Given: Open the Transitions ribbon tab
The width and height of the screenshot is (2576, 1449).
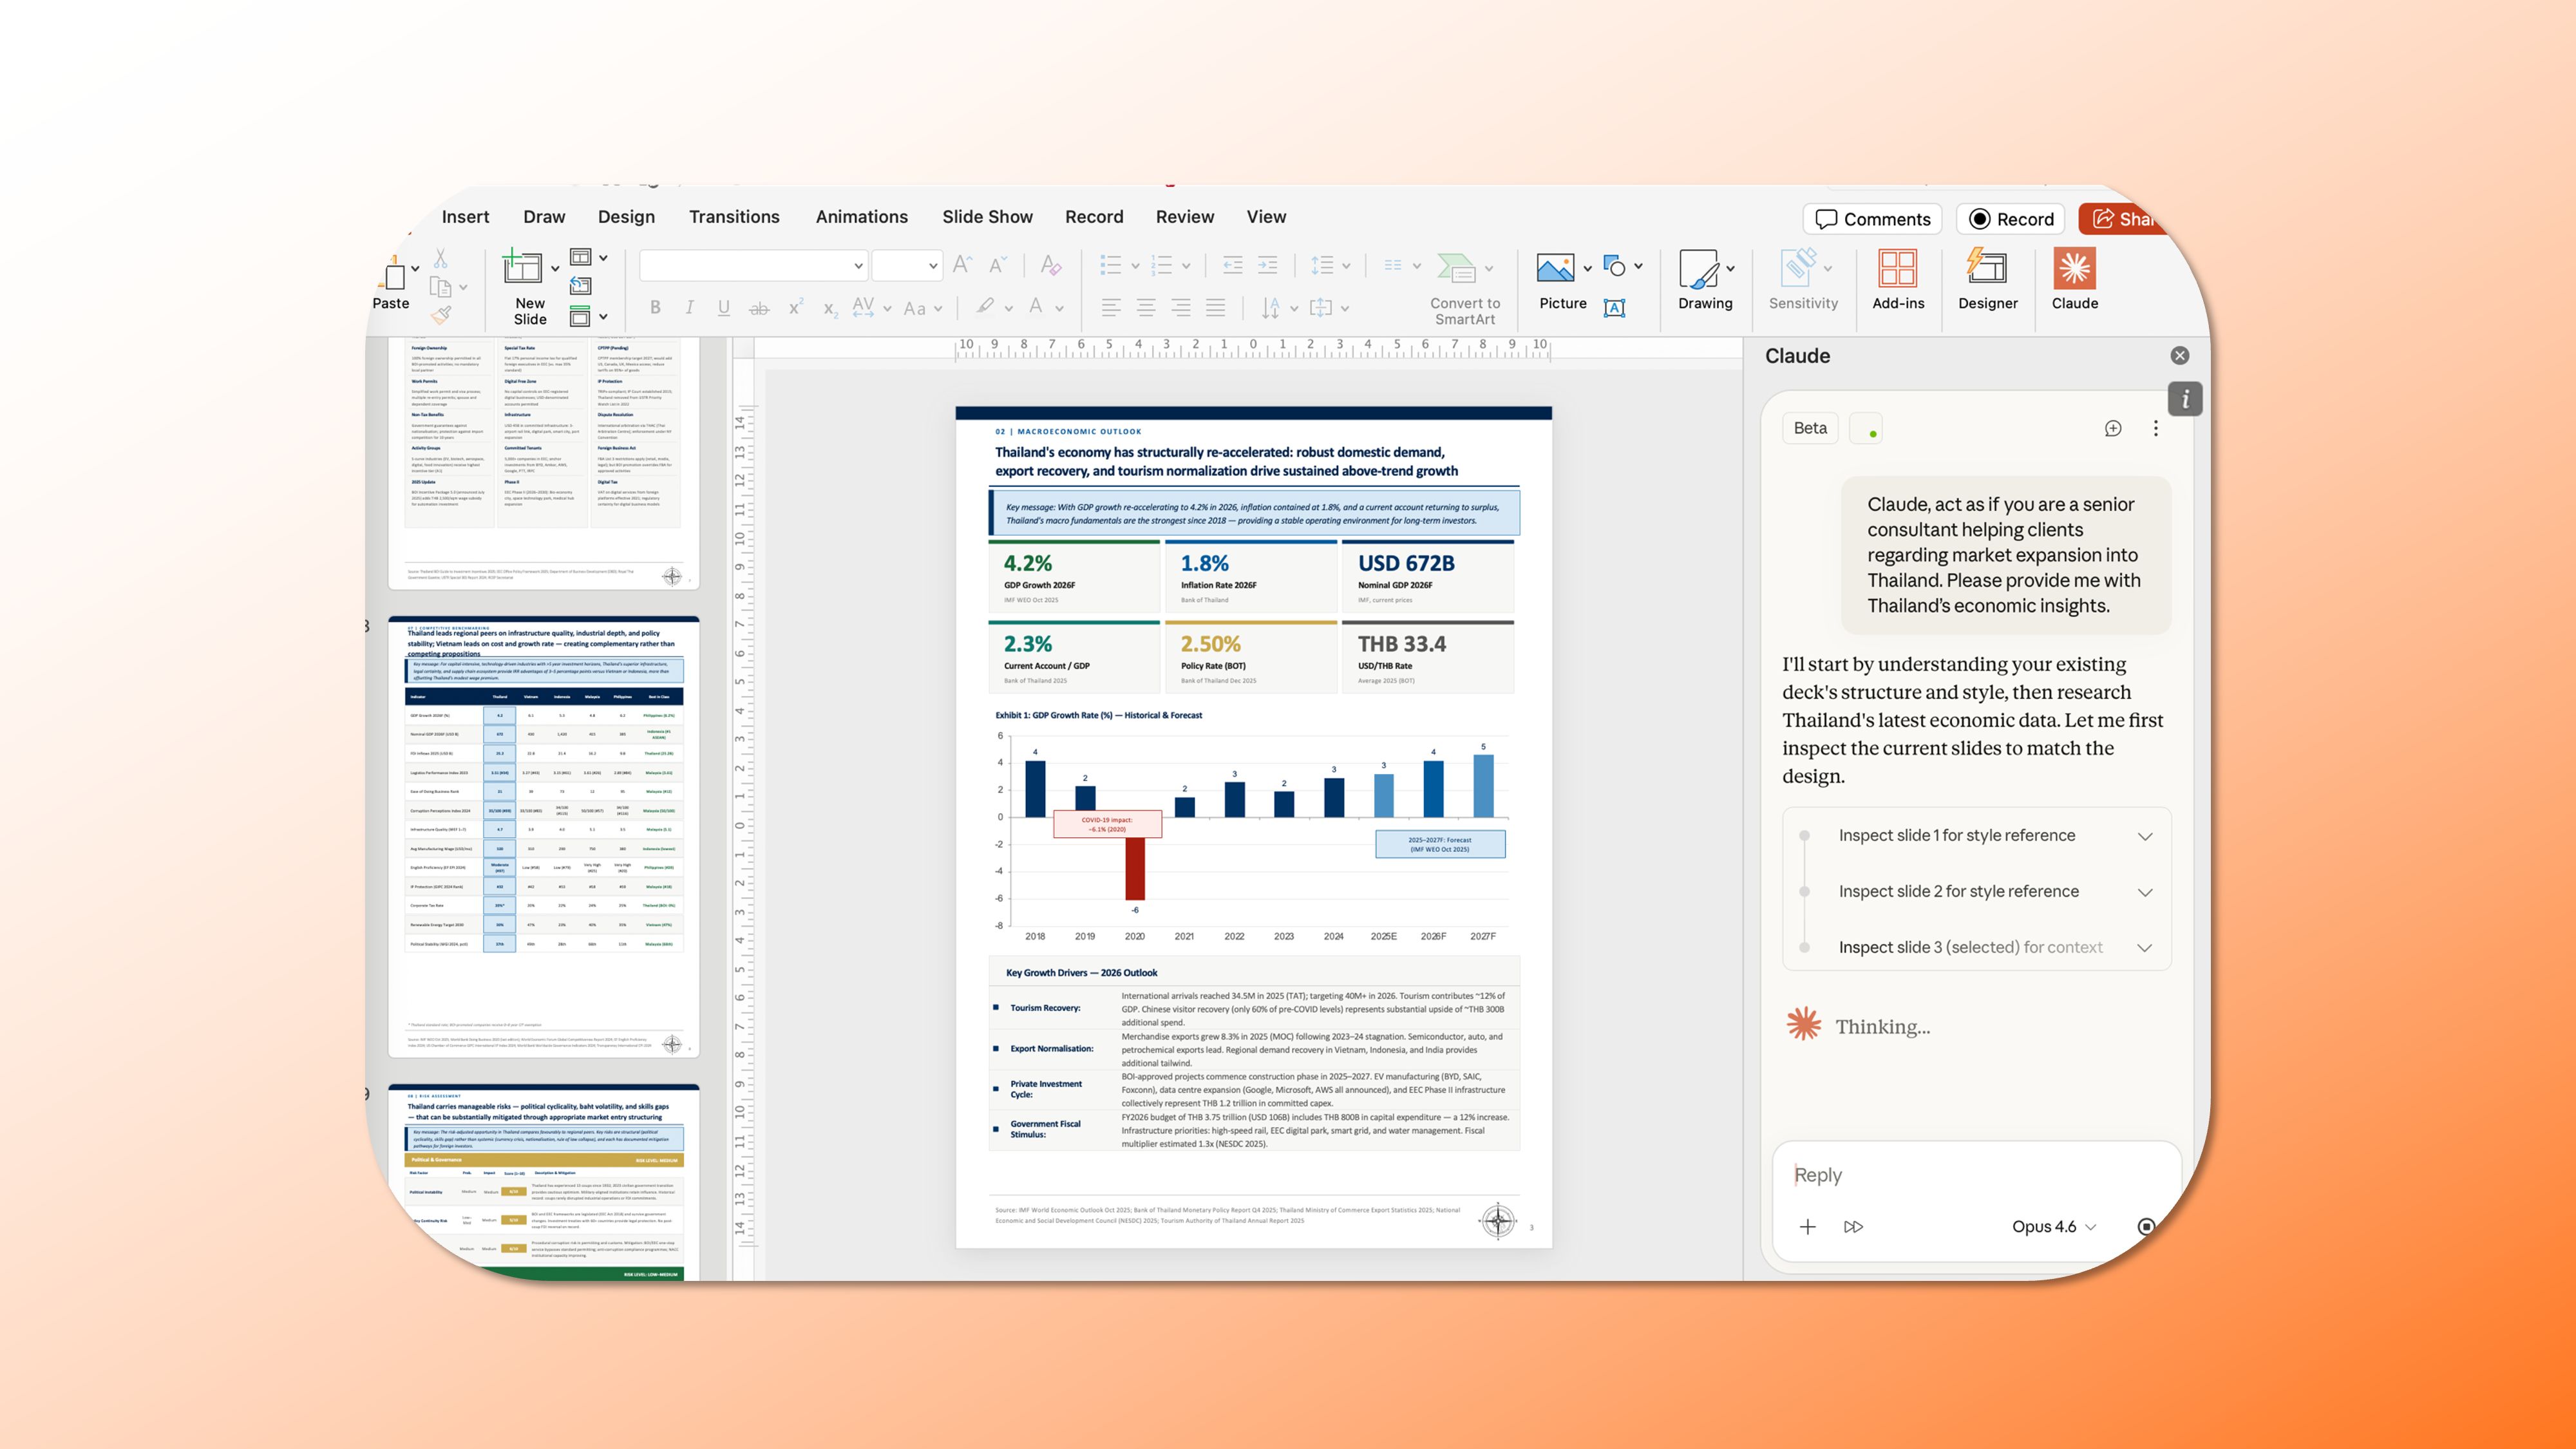Looking at the screenshot, I should click(733, 217).
